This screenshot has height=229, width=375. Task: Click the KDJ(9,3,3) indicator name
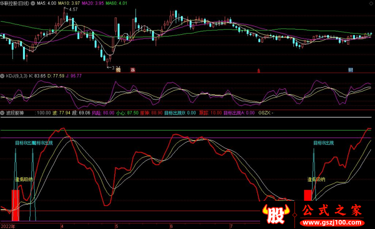pyautogui.click(x=16, y=76)
